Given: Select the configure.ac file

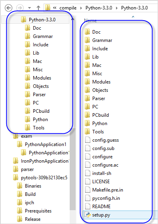Looking at the screenshot, I should [x=105, y=165].
